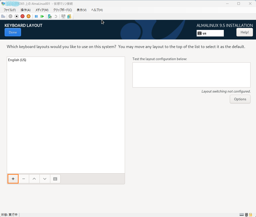Open layout switching Options
Screen dimensions: 256x217
click(x=240, y=99)
